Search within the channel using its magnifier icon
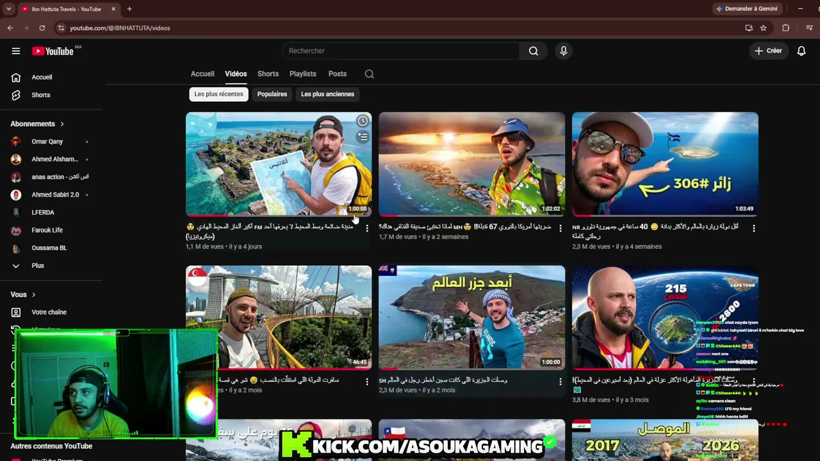Screen dimensions: 820x461 click(x=370, y=74)
